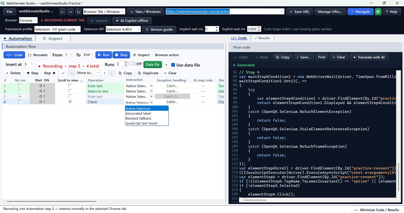The width and height of the screenshot is (404, 213).
Task: Open the Selenium API version dropdown
Action: tap(123, 29)
